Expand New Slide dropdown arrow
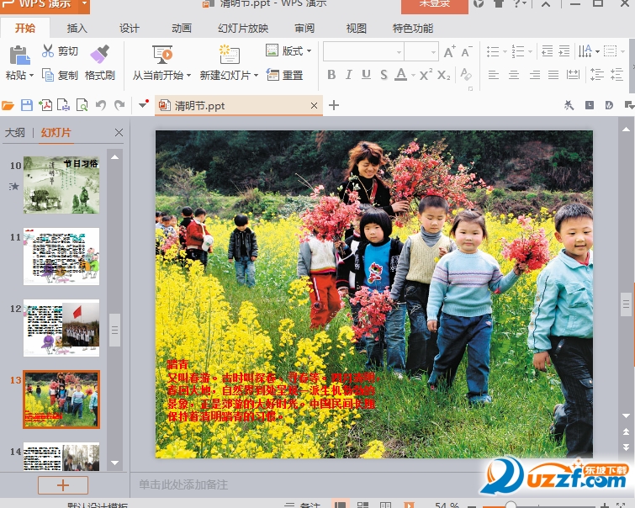635x508 pixels. (256, 76)
